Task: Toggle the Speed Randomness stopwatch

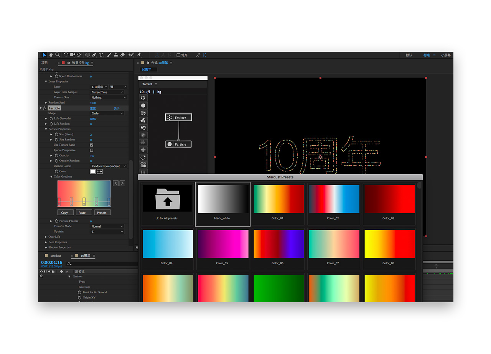Action: (56, 76)
